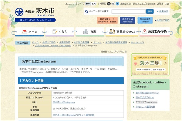Open the 携帯サイト link
Viewport: 182px width, 121px height.
[x=126, y=4]
